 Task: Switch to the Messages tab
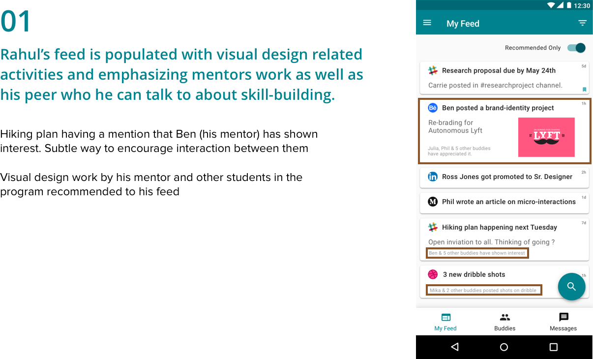[563, 322]
